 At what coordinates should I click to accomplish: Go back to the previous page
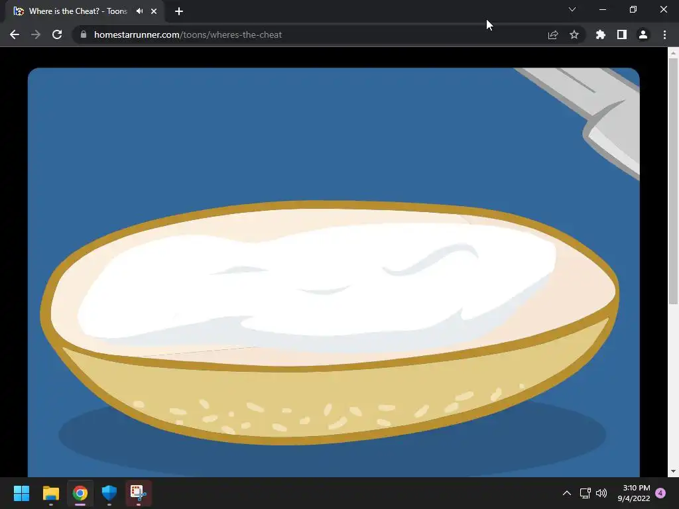[15, 34]
